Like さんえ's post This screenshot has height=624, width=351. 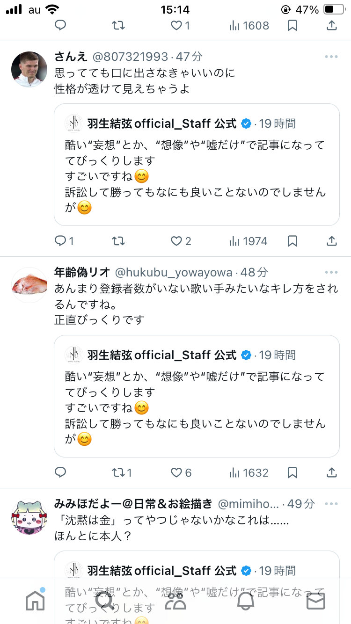point(176,241)
